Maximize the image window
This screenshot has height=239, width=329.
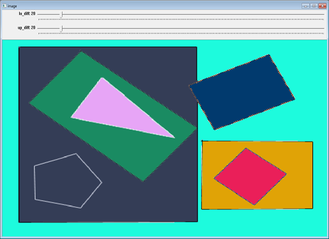pyautogui.click(x=314, y=6)
